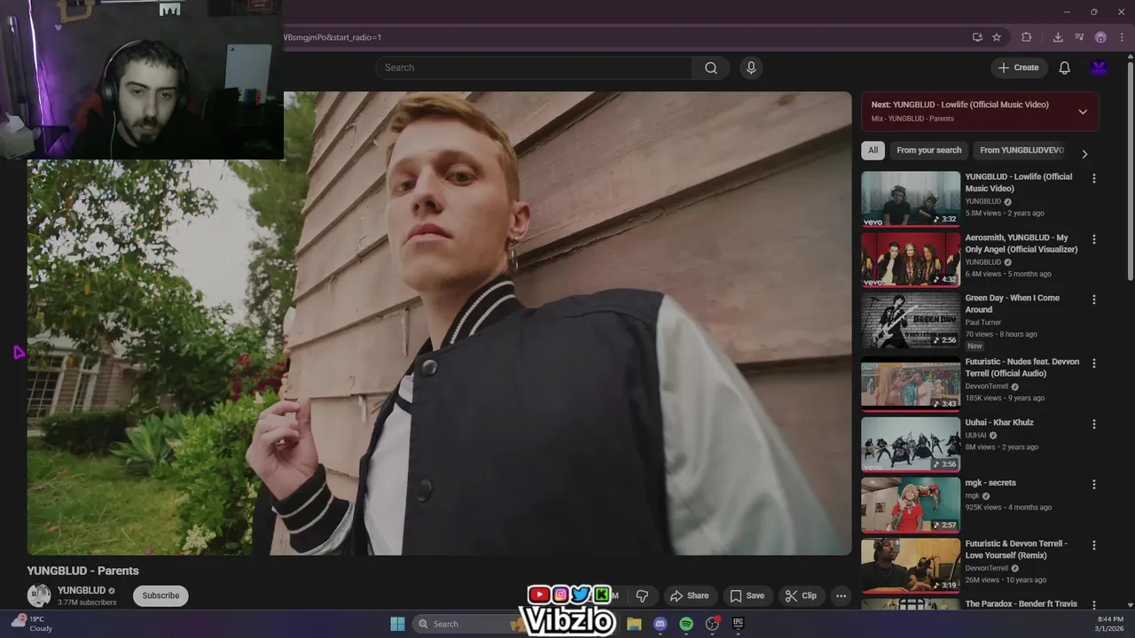Click the Uuhai - Khar Khulz title
Viewport: 1135px width, 638px height.
pos(999,423)
